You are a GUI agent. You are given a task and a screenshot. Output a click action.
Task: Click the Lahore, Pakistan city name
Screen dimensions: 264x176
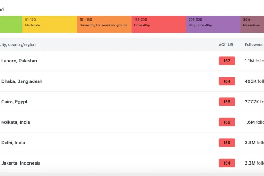tap(19, 61)
